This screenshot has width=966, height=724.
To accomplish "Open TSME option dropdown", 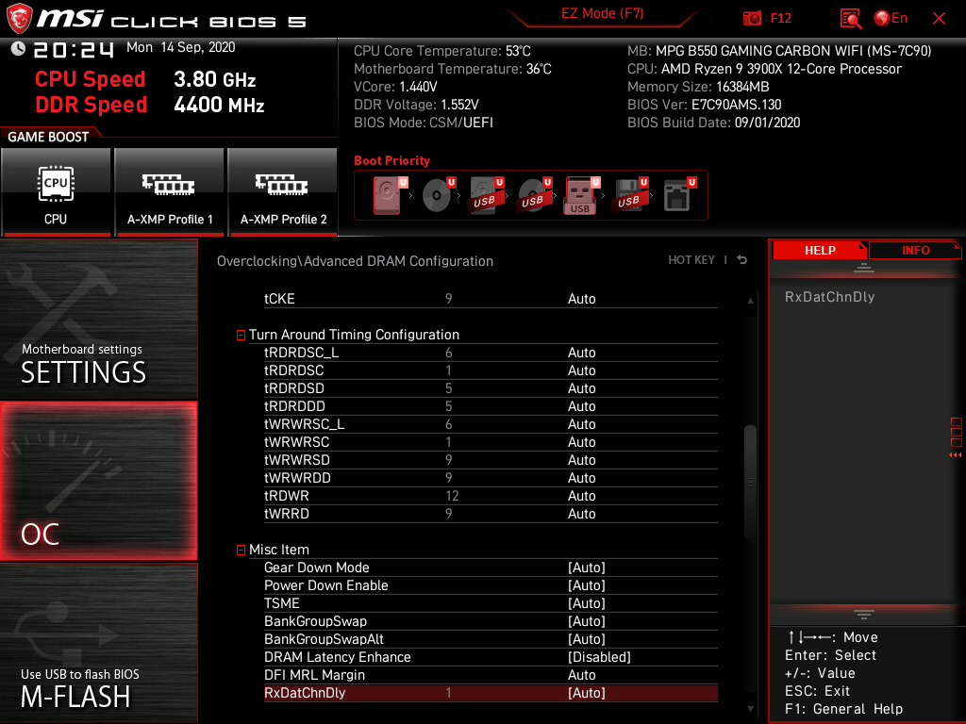I will click(587, 602).
